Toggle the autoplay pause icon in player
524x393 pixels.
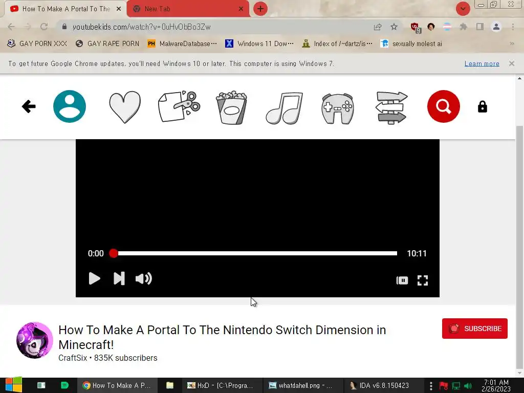(402, 280)
